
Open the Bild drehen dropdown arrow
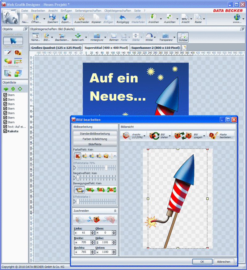click(170, 136)
